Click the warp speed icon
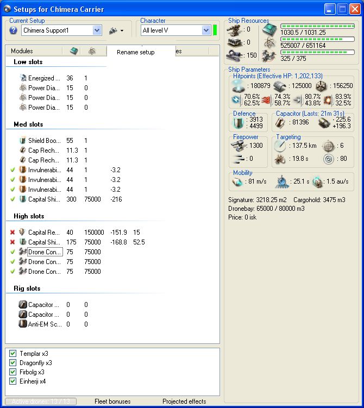 click(x=317, y=181)
